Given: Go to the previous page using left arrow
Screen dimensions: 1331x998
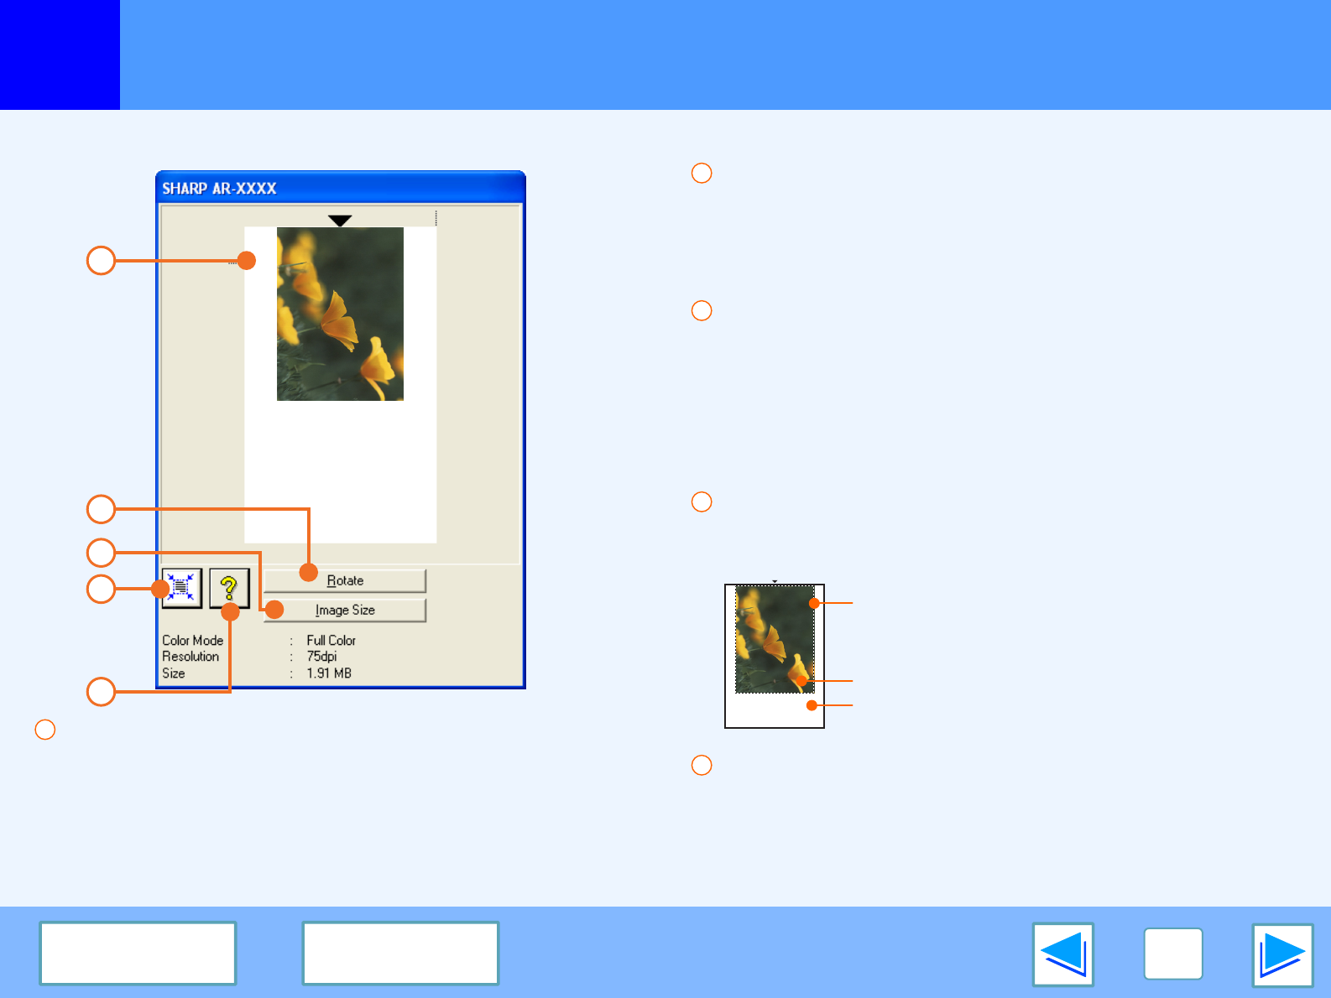Looking at the screenshot, I should click(x=1062, y=954).
